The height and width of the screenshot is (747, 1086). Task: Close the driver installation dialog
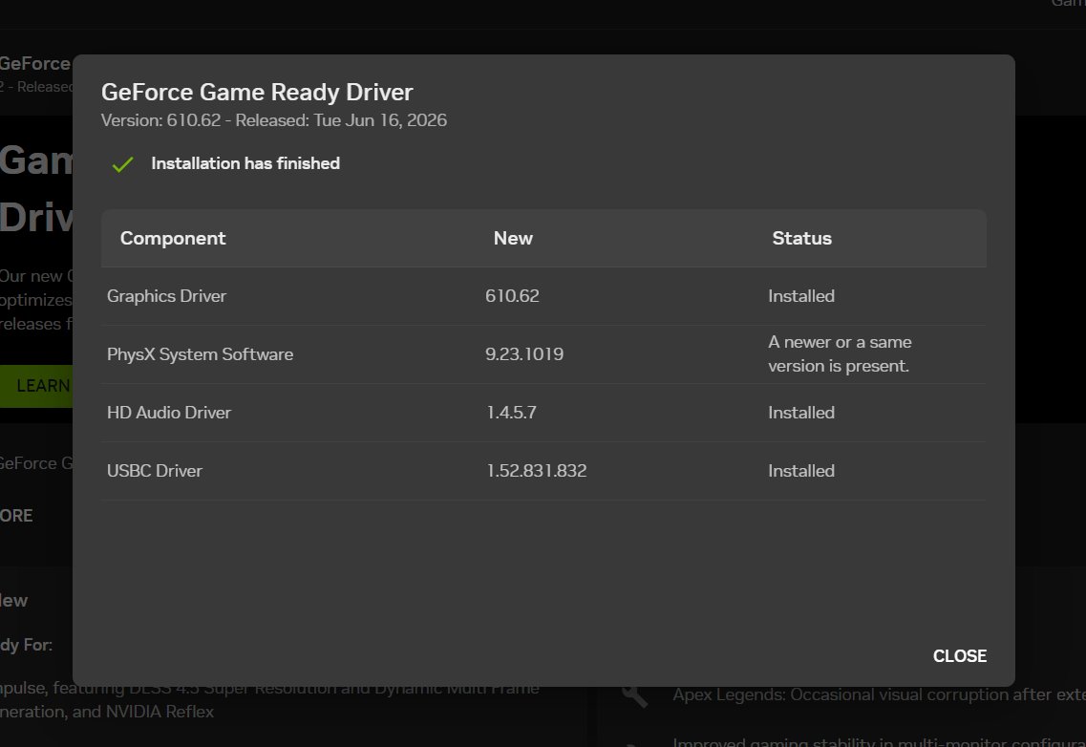(959, 655)
